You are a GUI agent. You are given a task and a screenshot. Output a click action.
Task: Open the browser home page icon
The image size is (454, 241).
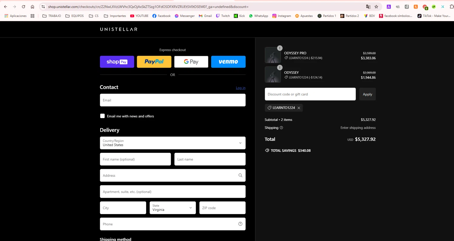click(32, 7)
